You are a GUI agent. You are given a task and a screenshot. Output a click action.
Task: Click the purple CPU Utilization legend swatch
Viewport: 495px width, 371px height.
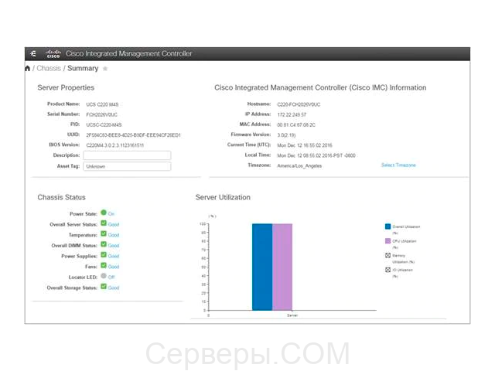pos(387,241)
